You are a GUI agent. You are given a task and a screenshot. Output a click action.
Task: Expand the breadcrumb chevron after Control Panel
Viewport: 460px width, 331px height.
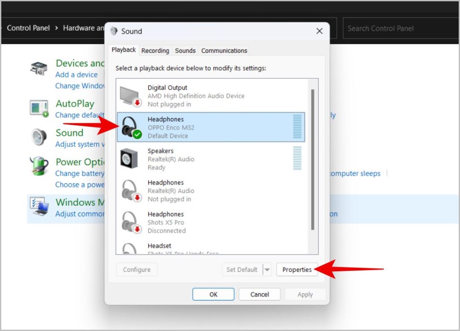[x=56, y=28]
